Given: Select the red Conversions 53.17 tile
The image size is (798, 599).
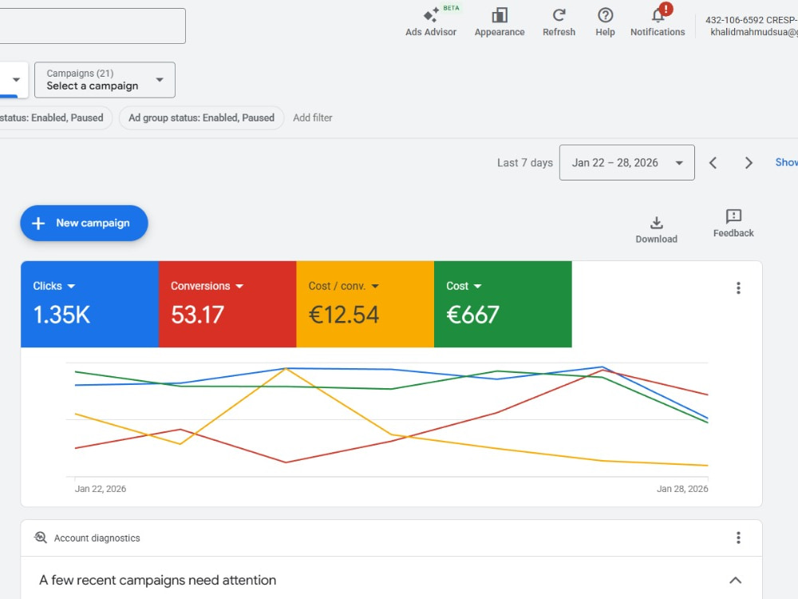Looking at the screenshot, I should pos(227,304).
